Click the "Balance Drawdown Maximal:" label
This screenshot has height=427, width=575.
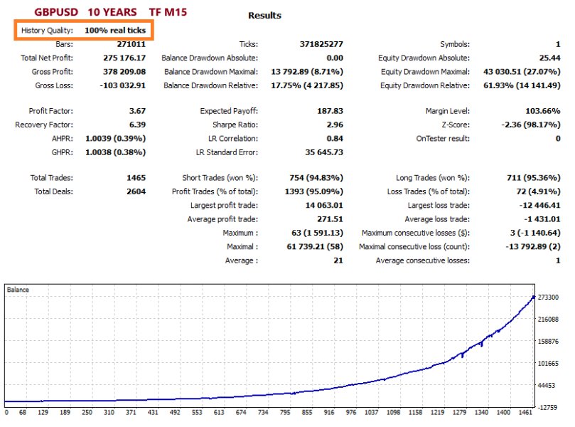point(211,72)
